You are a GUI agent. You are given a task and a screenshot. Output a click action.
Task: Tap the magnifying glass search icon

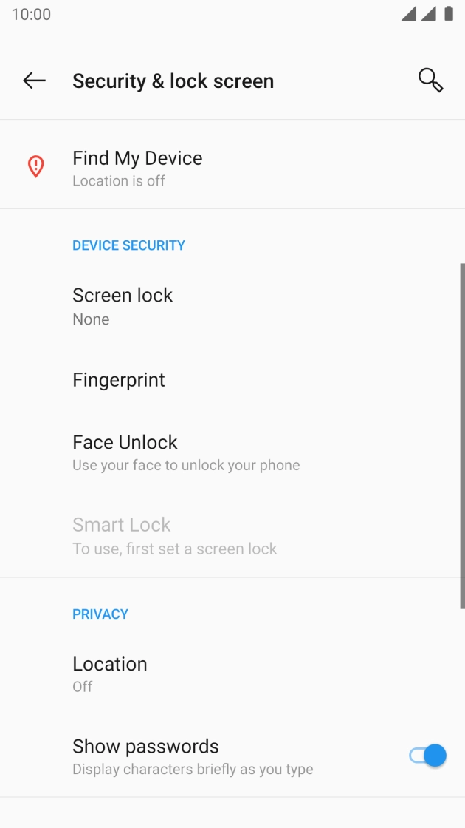pos(430,80)
